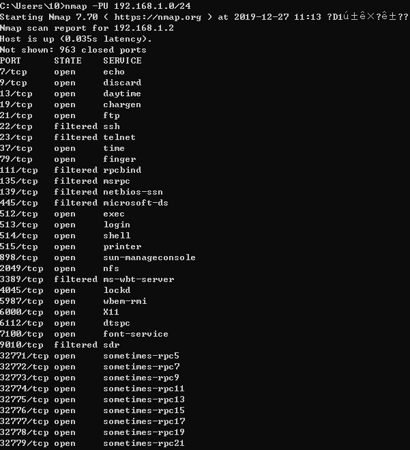Select the 2049/tcp nfs line
The image size is (410, 450).
(x=59, y=268)
